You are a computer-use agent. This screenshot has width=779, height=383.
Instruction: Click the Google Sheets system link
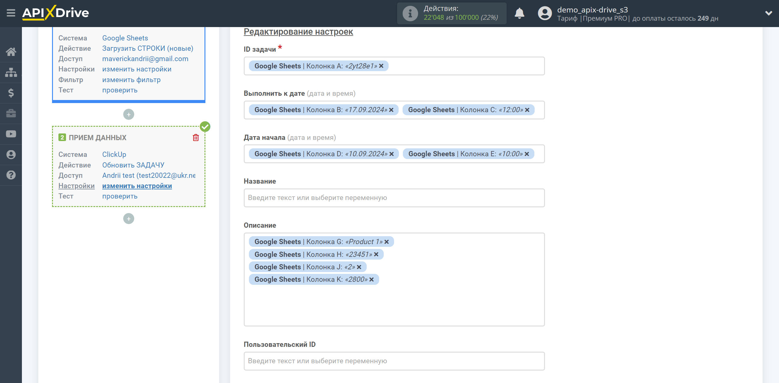125,38
